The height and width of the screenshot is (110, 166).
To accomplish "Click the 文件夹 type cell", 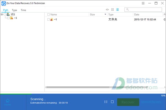I will click(113, 19).
